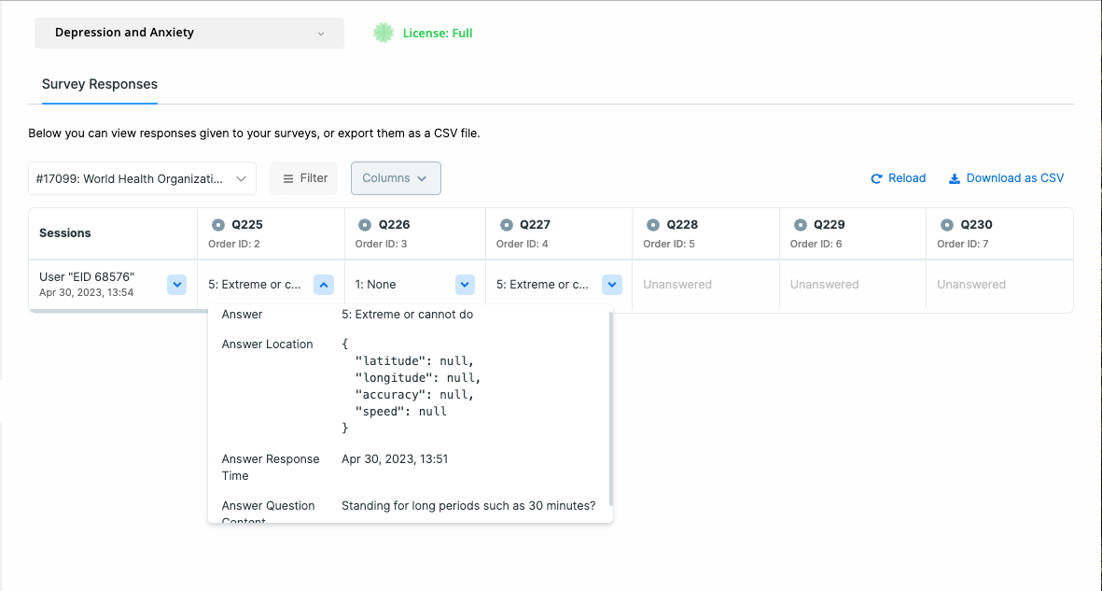Click the Q230 question status icon

pos(946,224)
